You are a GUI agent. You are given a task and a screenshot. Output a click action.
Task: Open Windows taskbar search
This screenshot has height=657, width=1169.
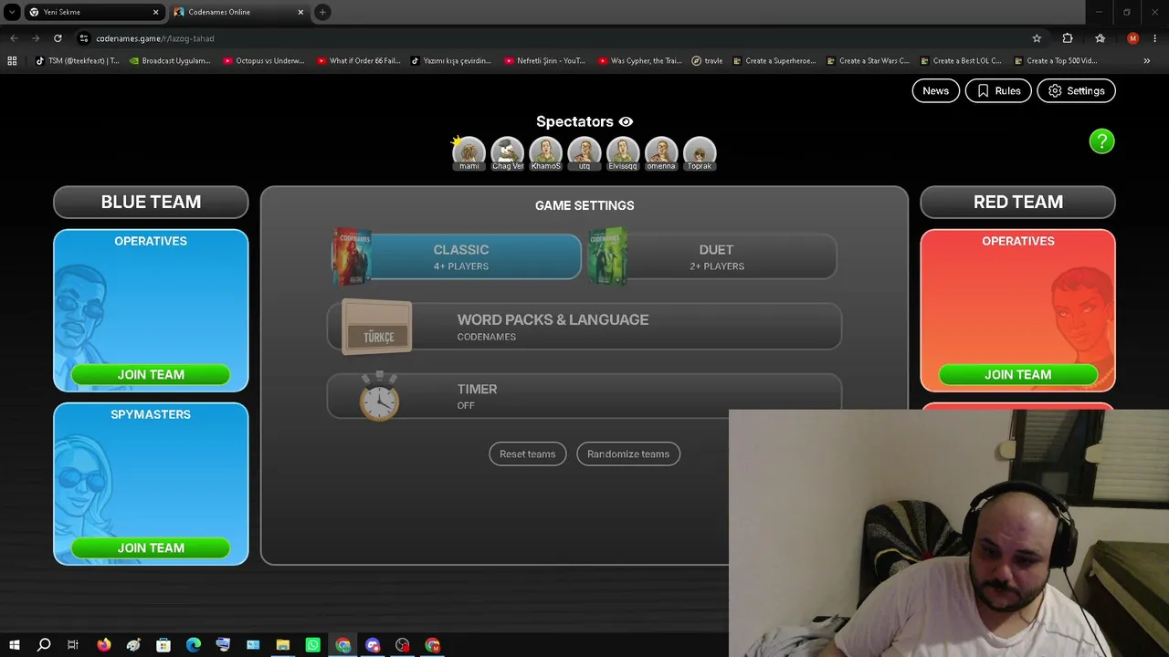click(44, 645)
